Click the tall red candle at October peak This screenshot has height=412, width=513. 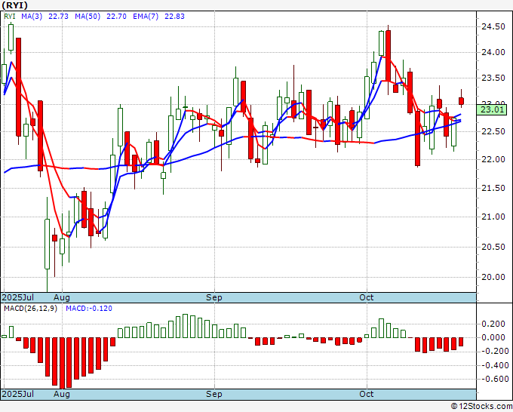point(389,56)
